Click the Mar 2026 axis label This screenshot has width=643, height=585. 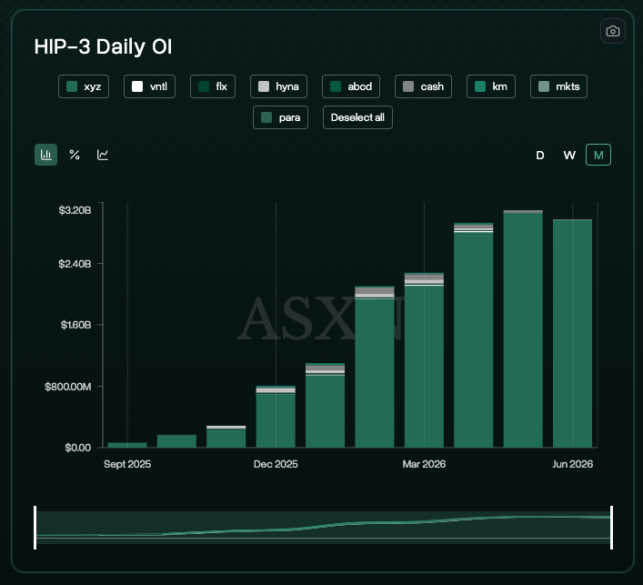coord(424,464)
